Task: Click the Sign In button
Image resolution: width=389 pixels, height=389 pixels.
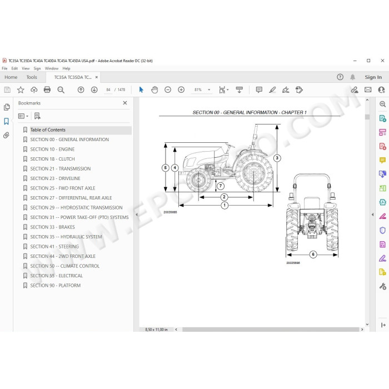Action: [373, 77]
